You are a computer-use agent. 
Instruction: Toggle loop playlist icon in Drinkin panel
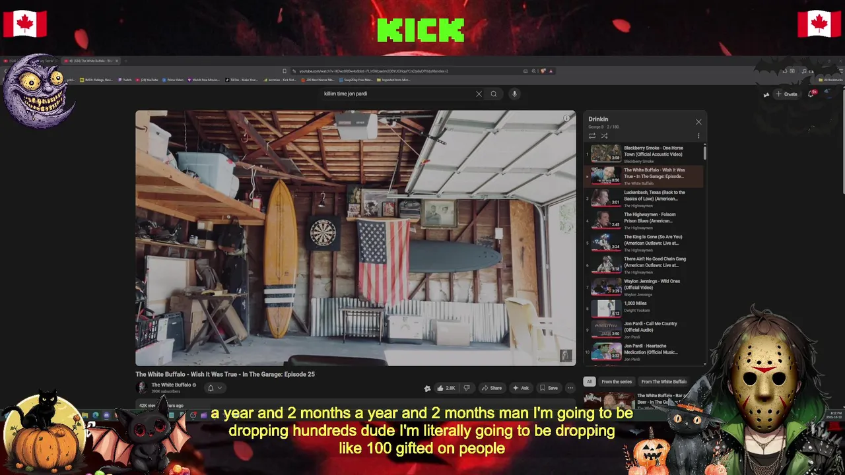pos(592,136)
